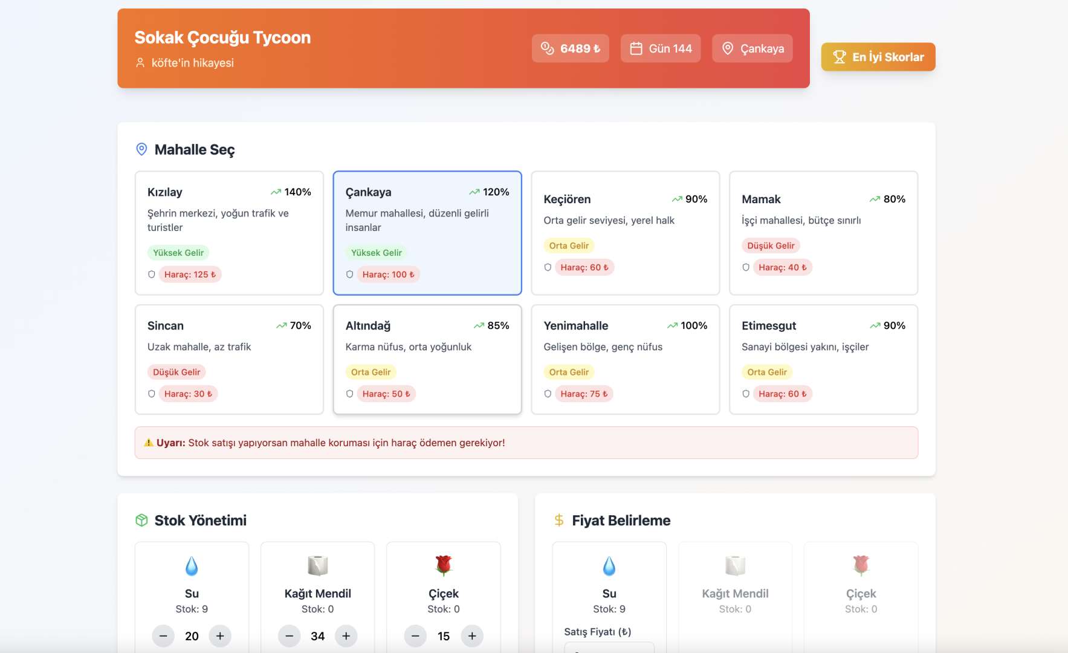
Task: Click the shield icon beside Haraç: 75 ₺
Action: 548,394
